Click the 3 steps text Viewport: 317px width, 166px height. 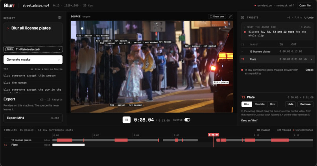306,27
